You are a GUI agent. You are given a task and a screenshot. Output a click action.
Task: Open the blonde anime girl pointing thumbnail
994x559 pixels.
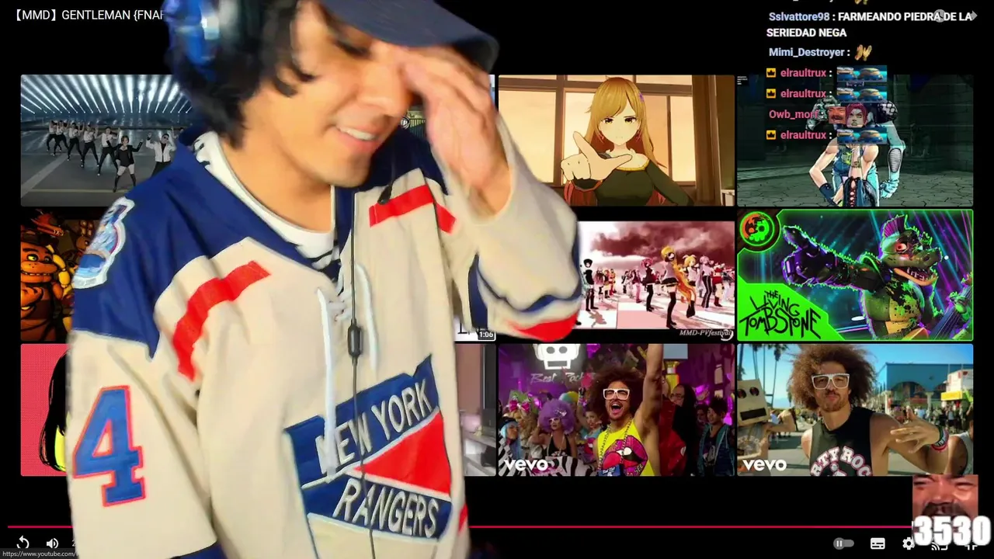616,141
